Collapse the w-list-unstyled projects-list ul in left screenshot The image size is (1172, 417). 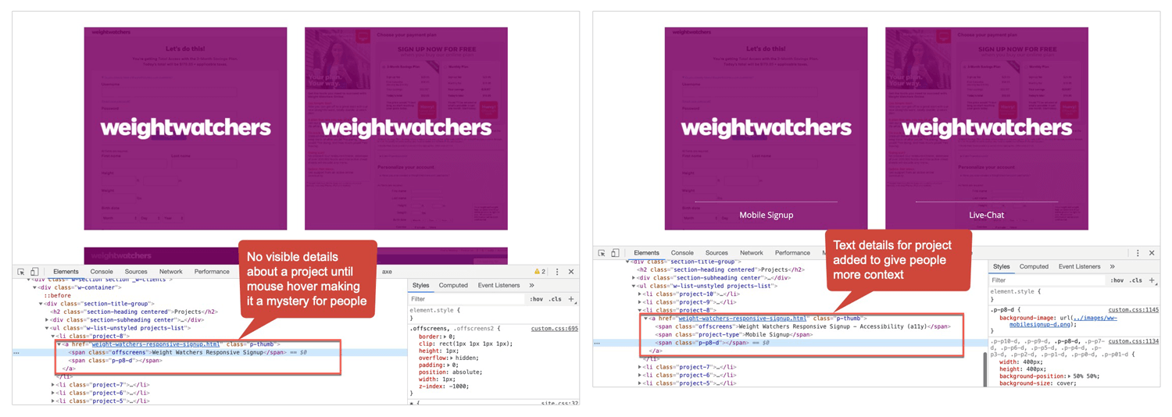point(47,328)
